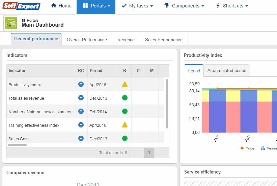Select the Accumulated period tab

pyautogui.click(x=227, y=71)
